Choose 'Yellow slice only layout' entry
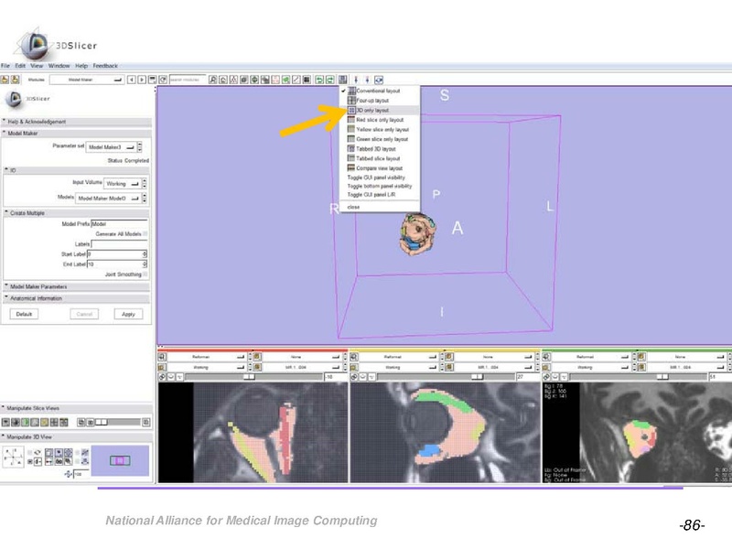This screenshot has height=549, width=732. 379,129
